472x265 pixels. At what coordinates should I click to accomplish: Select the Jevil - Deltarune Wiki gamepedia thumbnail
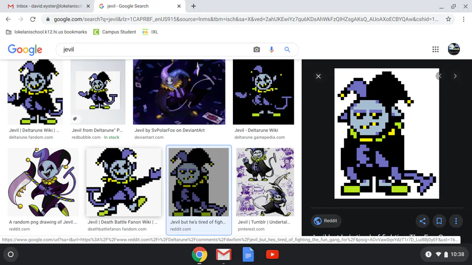[263, 92]
